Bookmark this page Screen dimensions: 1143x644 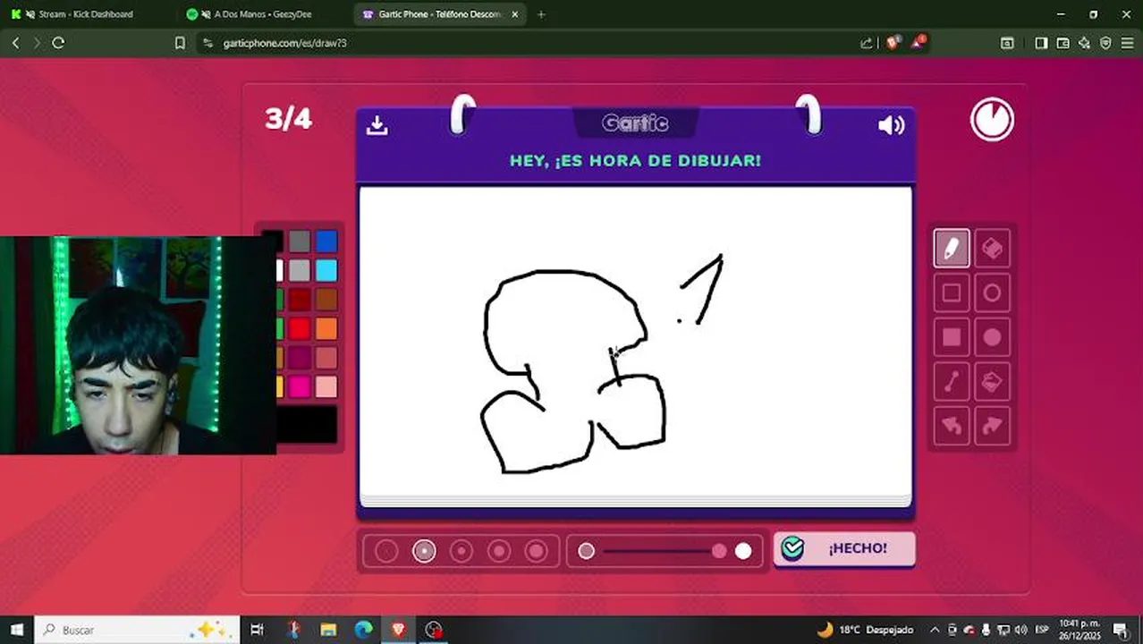pyautogui.click(x=180, y=43)
